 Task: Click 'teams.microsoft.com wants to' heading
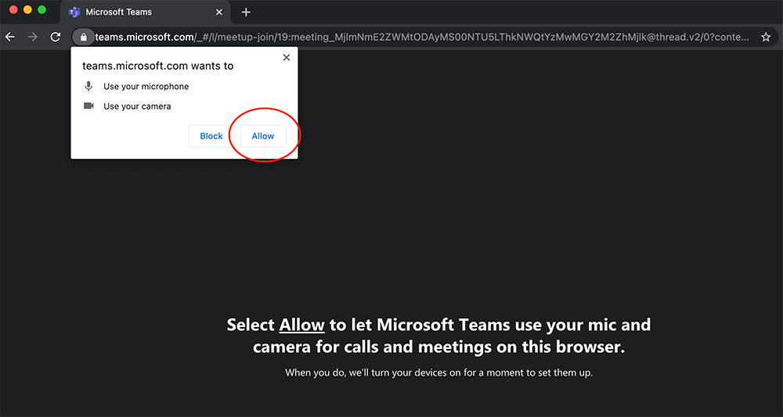(158, 66)
